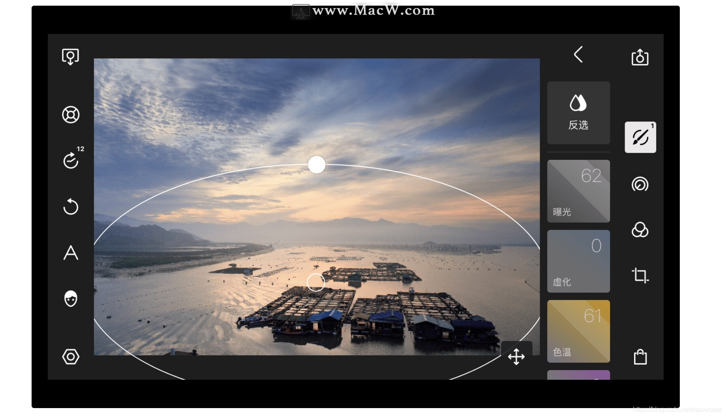This screenshot has width=726, height=417.
Task: Click the radial mask center circle
Action: (316, 282)
